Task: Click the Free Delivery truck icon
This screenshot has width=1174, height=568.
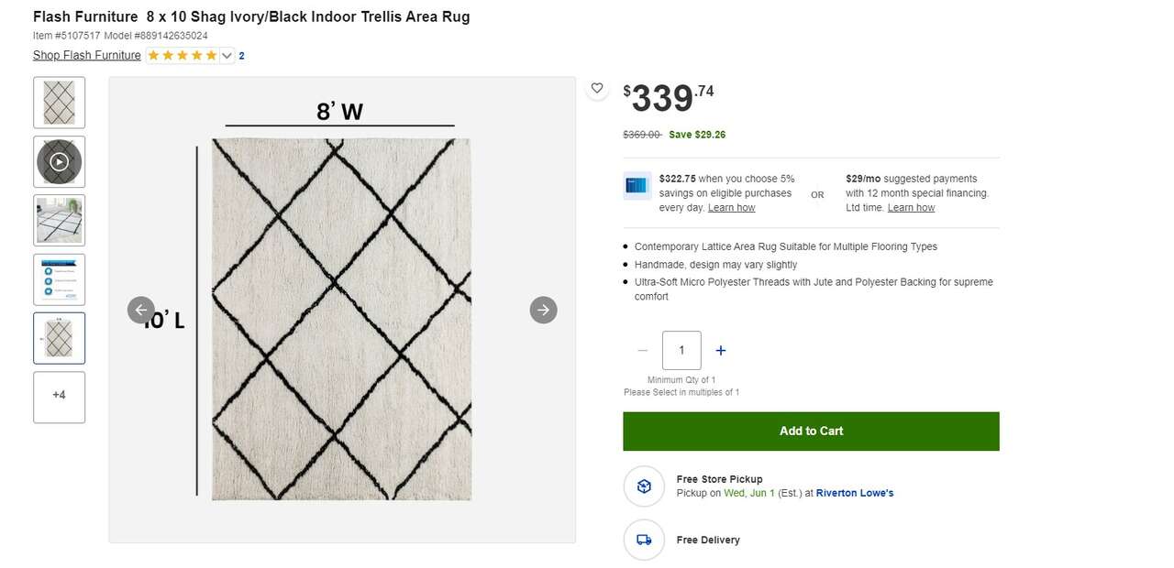Action: (x=644, y=540)
